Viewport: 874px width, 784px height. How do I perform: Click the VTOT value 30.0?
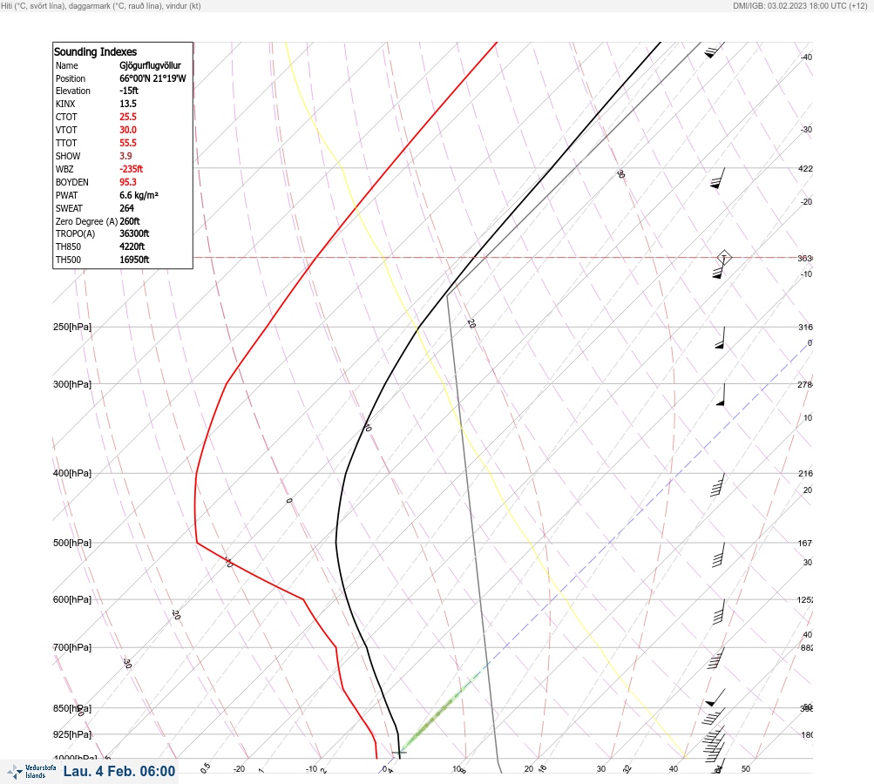point(127,130)
